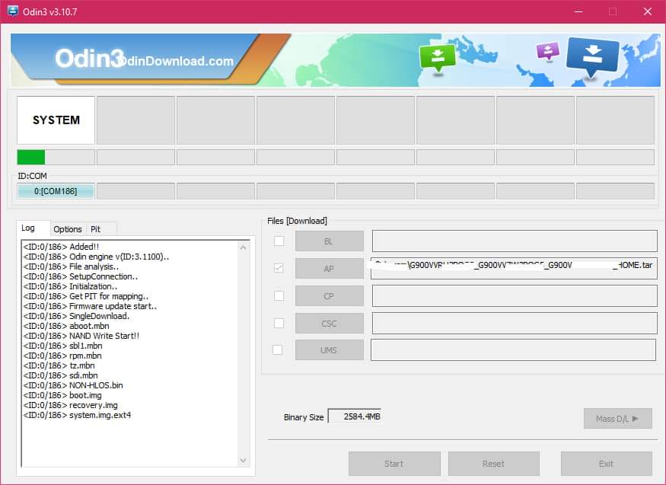Screen dimensions: 666x485
Task: Click log line 'File analysis..'
Action: click(x=71, y=266)
